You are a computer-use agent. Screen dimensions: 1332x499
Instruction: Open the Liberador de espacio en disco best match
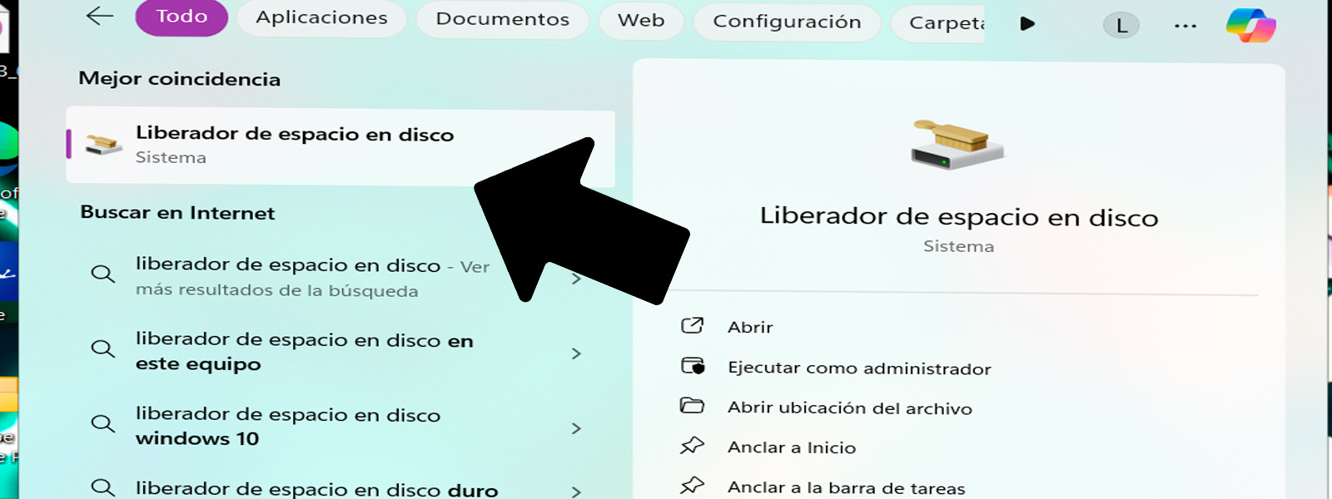click(x=340, y=146)
